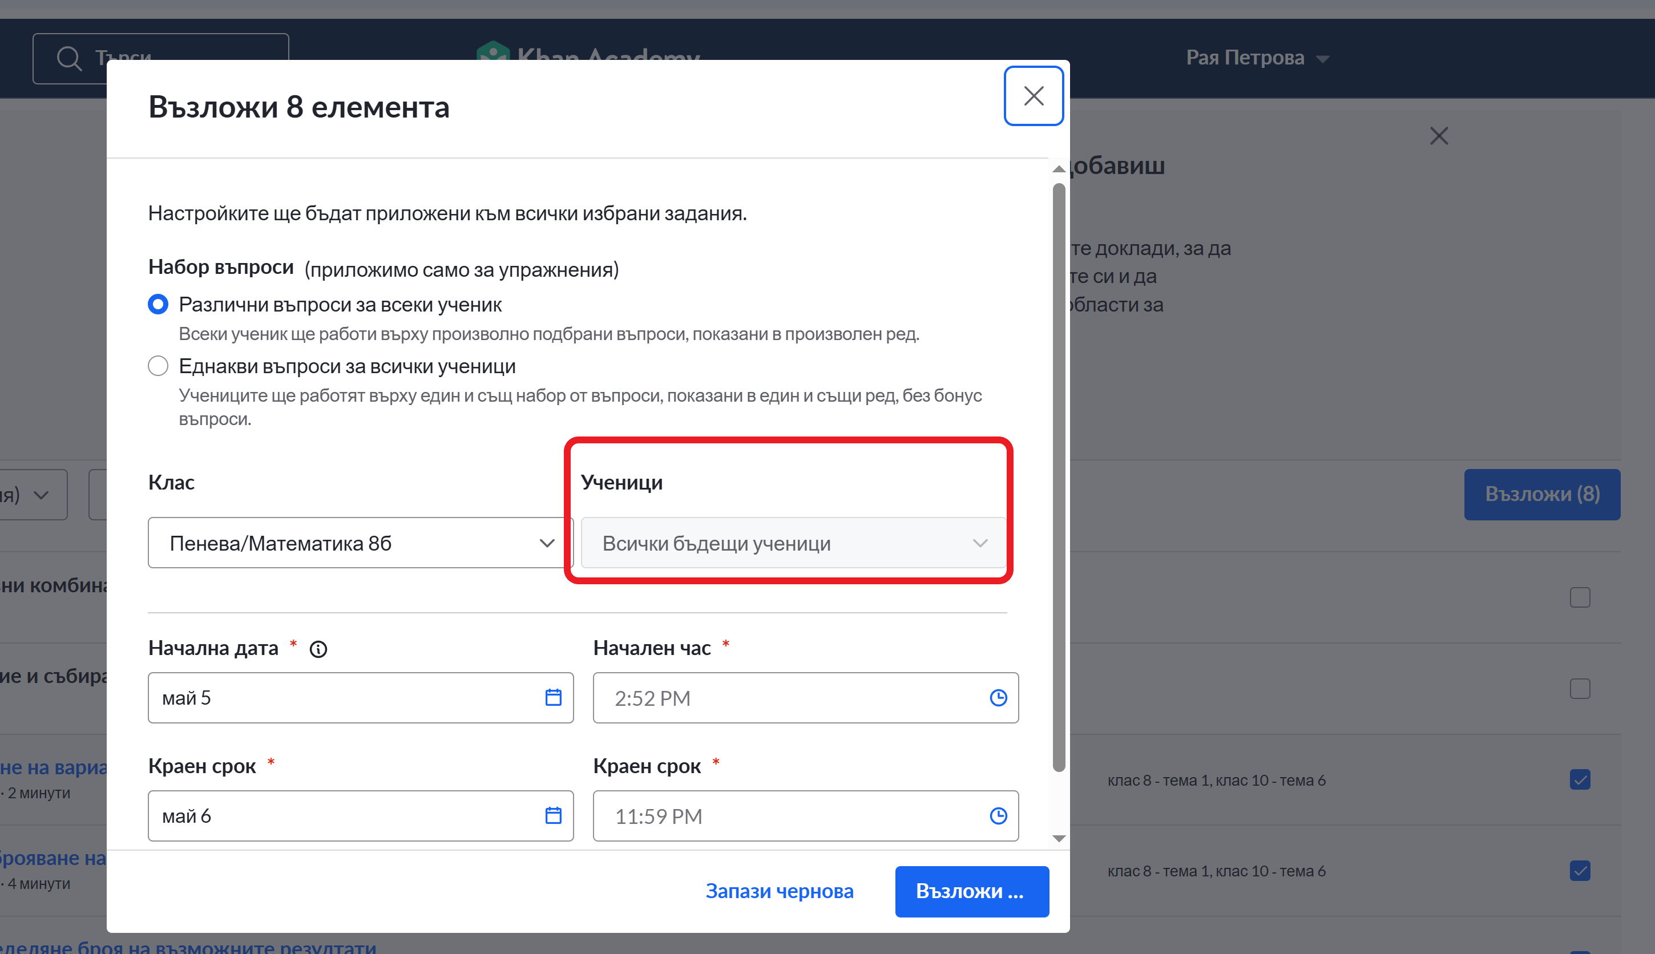The height and width of the screenshot is (954, 1655).
Task: Open the clock picker for start time
Action: (x=998, y=697)
